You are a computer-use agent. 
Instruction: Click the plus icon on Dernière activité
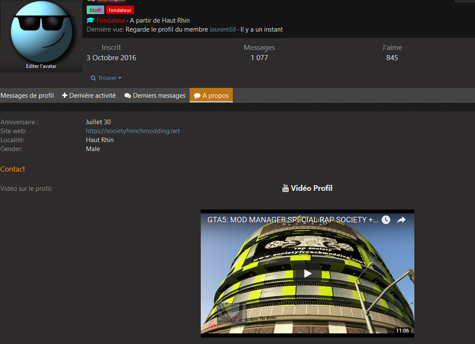coord(65,95)
